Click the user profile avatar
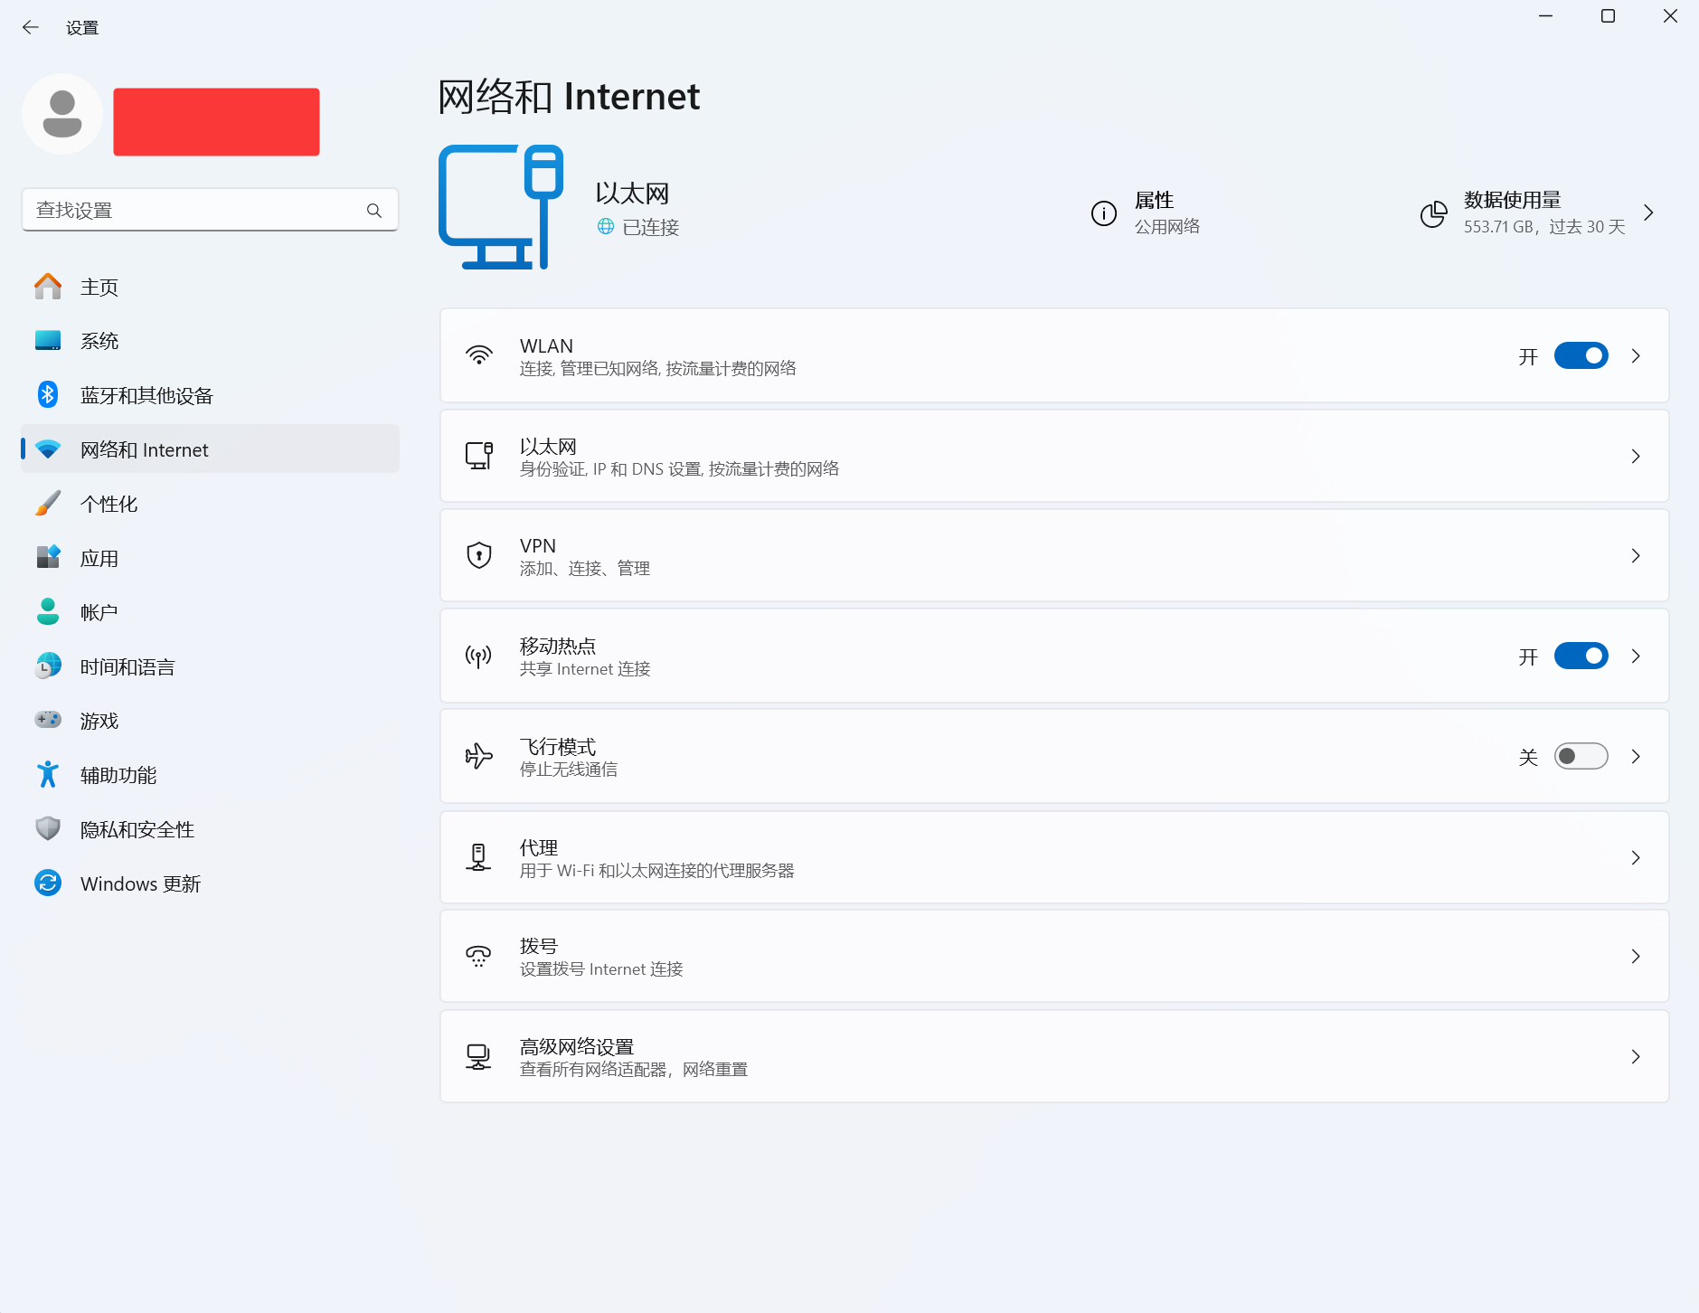1699x1313 pixels. click(62, 115)
